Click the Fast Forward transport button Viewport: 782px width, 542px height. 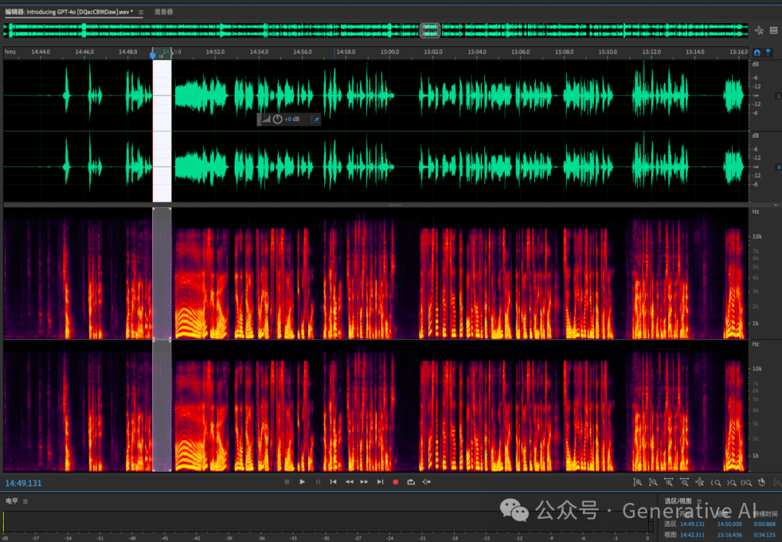364,482
